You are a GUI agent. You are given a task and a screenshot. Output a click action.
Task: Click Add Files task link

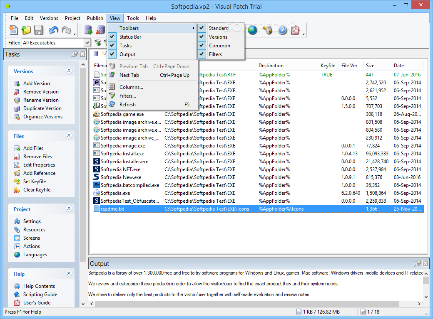tap(33, 148)
